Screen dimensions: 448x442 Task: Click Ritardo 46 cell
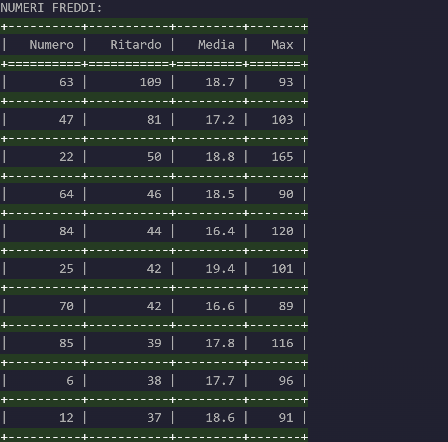click(154, 194)
